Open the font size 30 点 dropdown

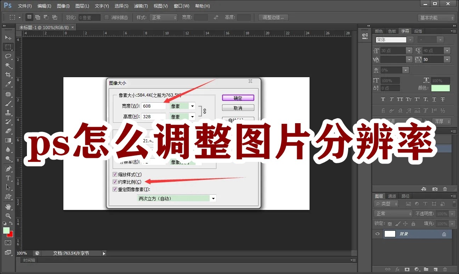[409, 51]
